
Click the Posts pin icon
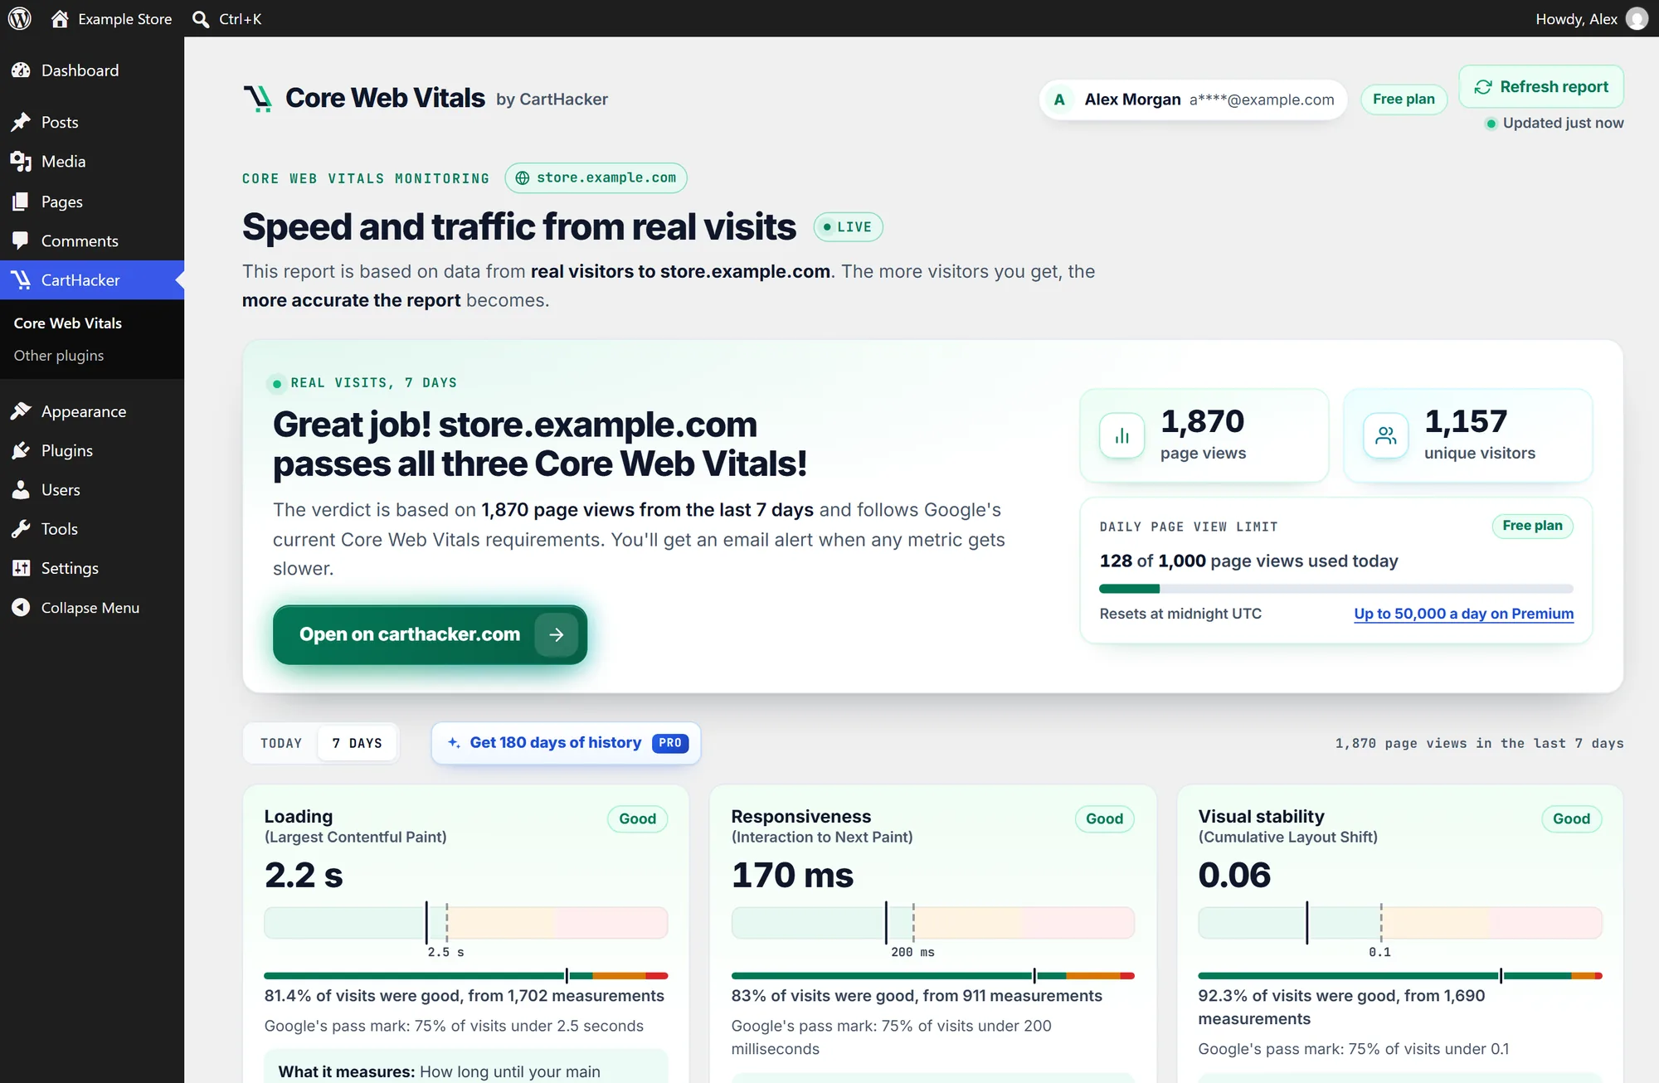21,122
